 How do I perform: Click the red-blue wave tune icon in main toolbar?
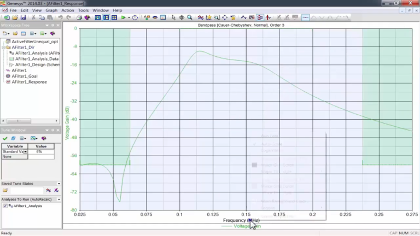click(200, 17)
